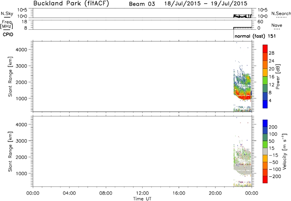The height and width of the screenshot is (201, 291).
Task: Select the normal (fast) 151 mode text
Action: pos(255,36)
